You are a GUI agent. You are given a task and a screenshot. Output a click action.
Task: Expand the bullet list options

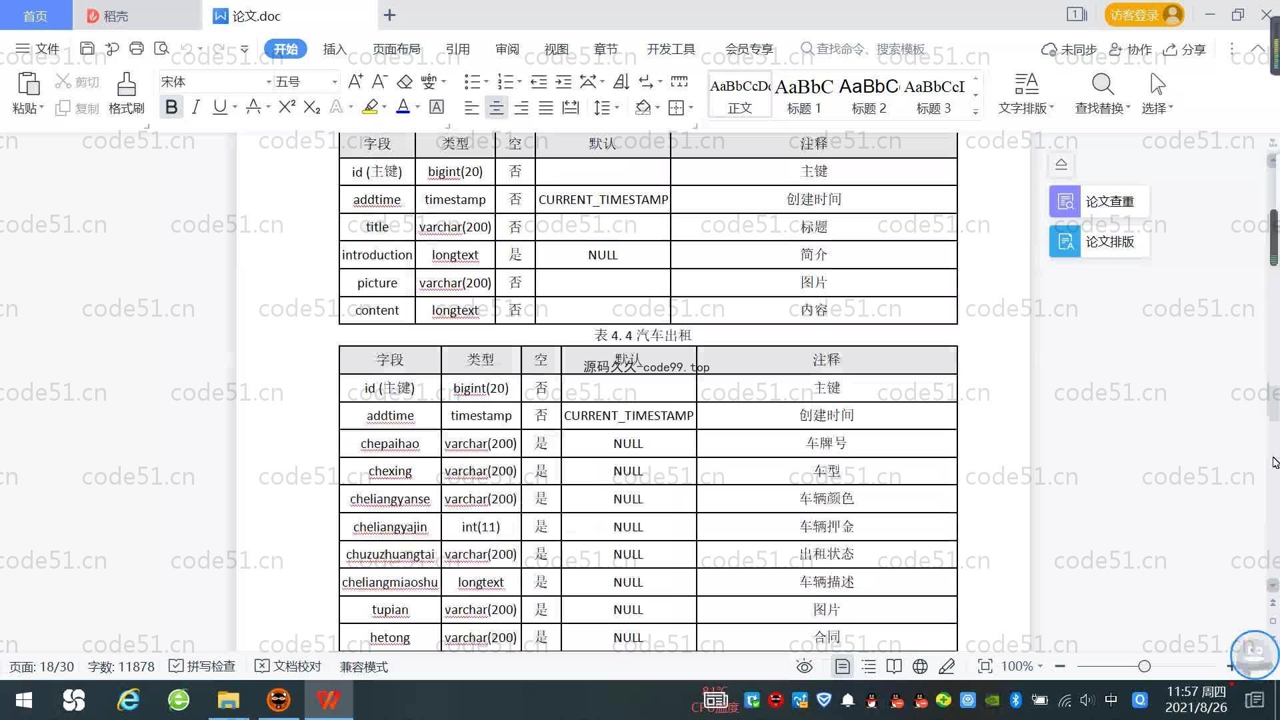pos(486,82)
